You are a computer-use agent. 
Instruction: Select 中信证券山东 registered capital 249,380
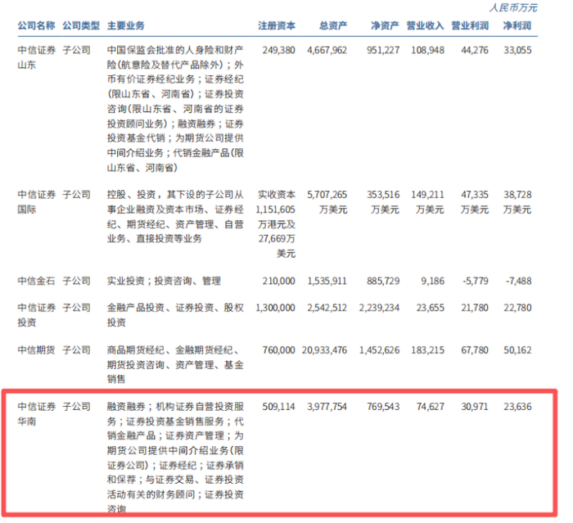278,50
